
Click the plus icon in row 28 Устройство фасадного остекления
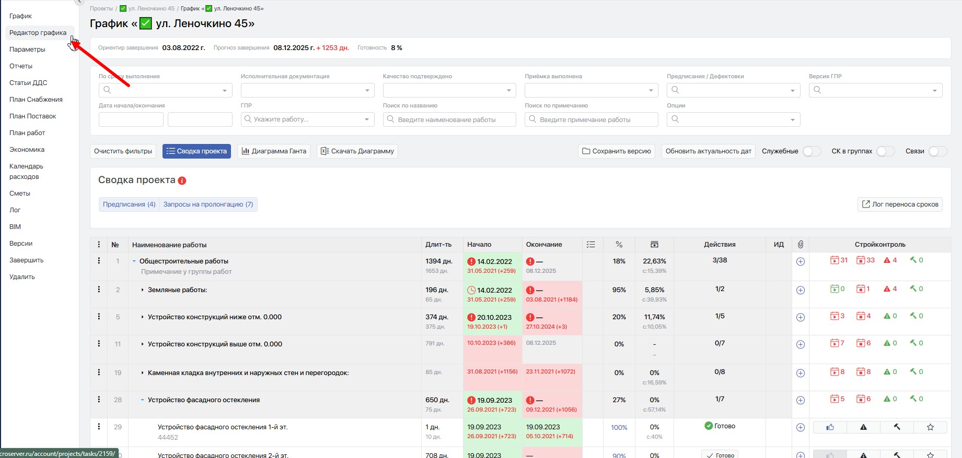(x=801, y=400)
